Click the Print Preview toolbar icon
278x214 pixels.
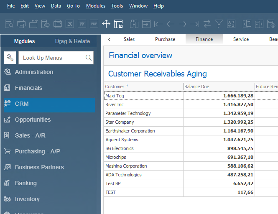9,24
